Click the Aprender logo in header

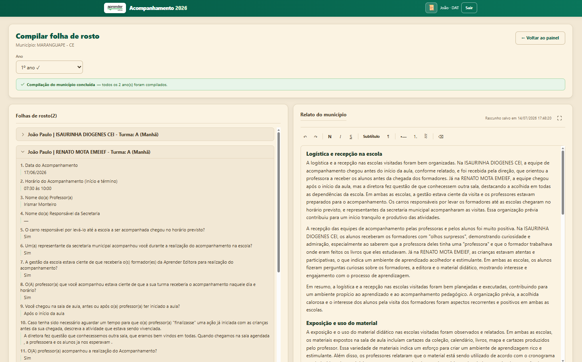tap(115, 8)
